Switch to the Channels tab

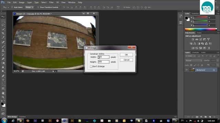[195, 52]
